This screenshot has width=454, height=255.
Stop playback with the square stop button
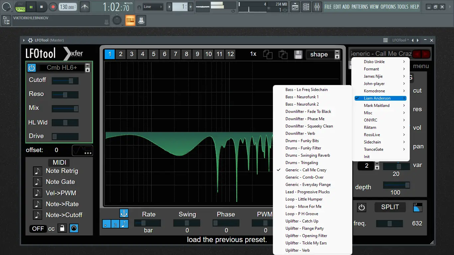click(x=42, y=7)
